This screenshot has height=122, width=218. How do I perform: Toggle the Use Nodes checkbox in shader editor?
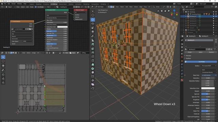[36, 7]
